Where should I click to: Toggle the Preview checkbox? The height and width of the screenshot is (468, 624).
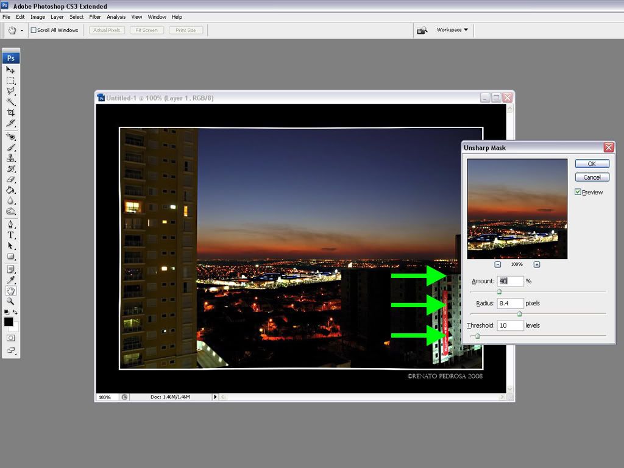[x=578, y=192]
